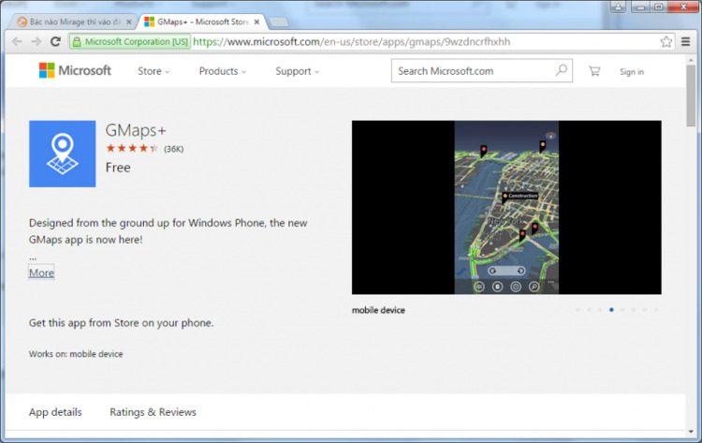Image resolution: width=702 pixels, height=443 pixels.
Task: Select the fifth carousel dot
Action: coord(622,310)
